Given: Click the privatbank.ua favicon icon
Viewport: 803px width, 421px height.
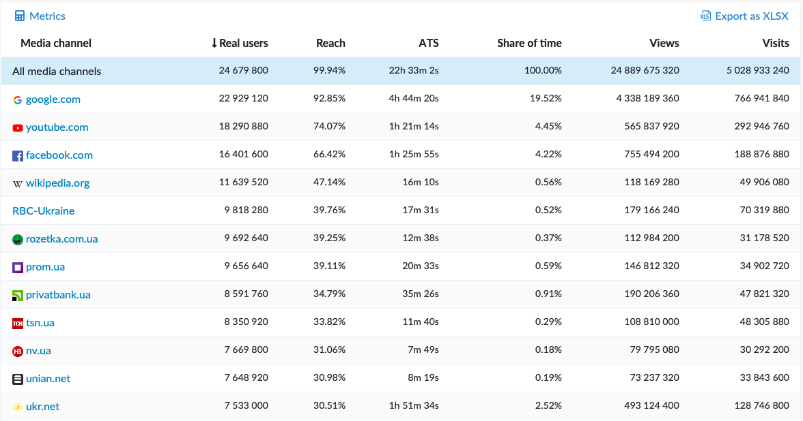Looking at the screenshot, I should tap(18, 296).
